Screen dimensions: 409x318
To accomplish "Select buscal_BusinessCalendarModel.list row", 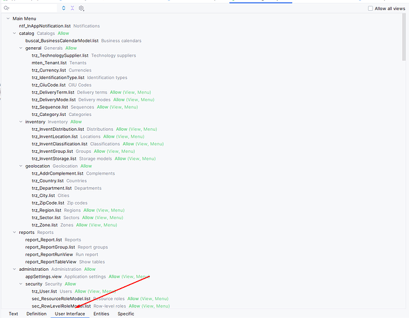I will coord(62,41).
